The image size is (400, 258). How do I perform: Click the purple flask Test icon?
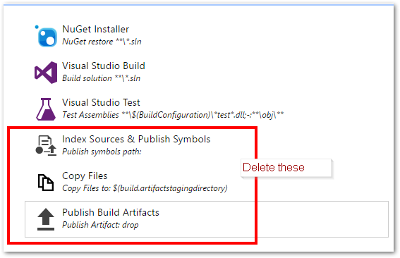pyautogui.click(x=46, y=109)
